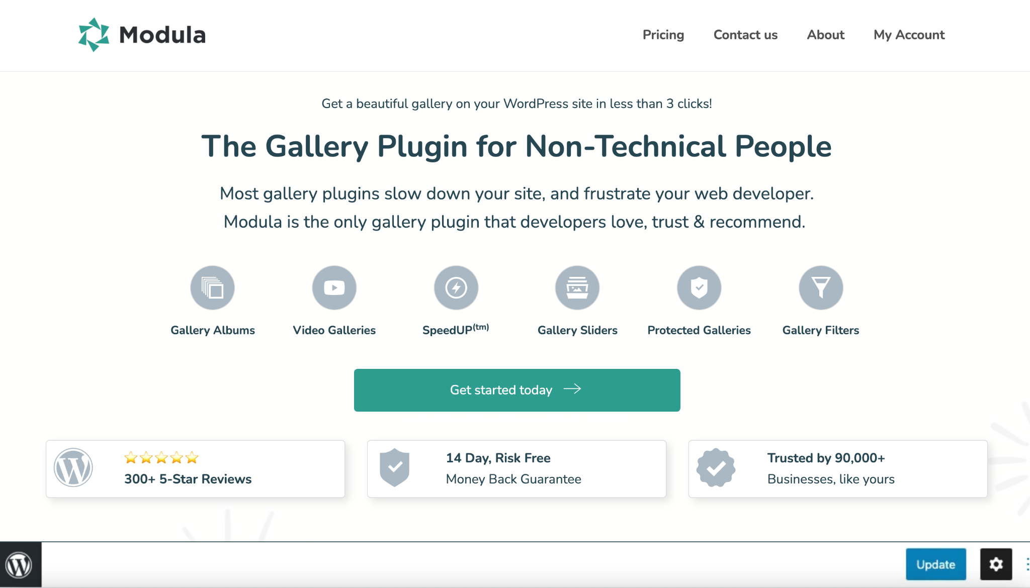Click the verified badge checkmark icon
This screenshot has height=588, width=1030.
pos(716,467)
